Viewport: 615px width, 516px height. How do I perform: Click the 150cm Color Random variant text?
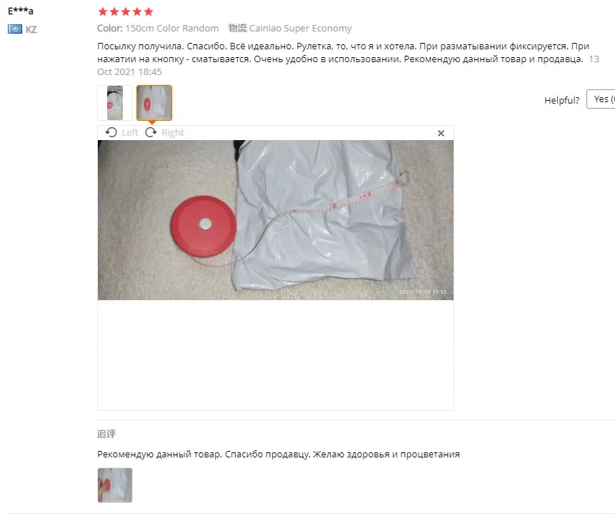172,29
